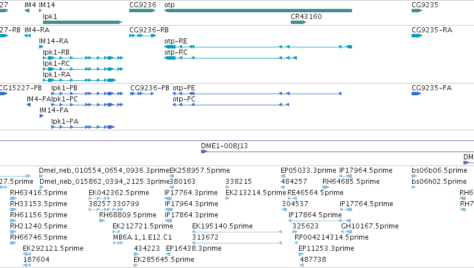Click the 487738 feature label
This screenshot has width=474, height=268.
[313, 260]
